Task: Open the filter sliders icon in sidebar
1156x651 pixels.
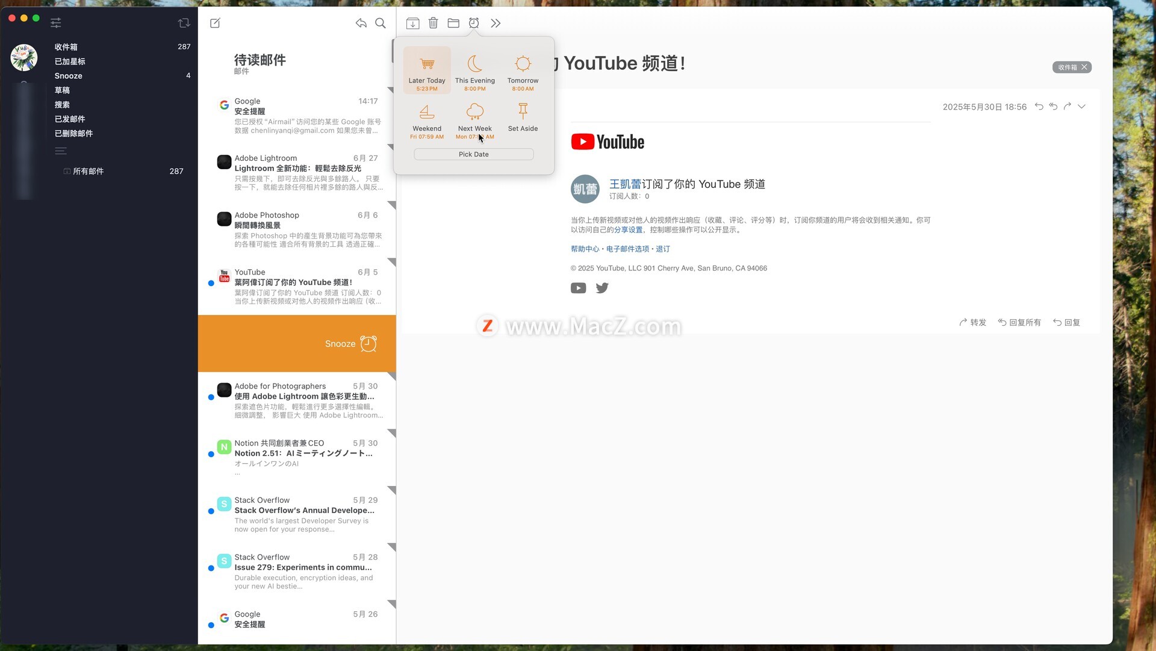Action: pyautogui.click(x=55, y=23)
